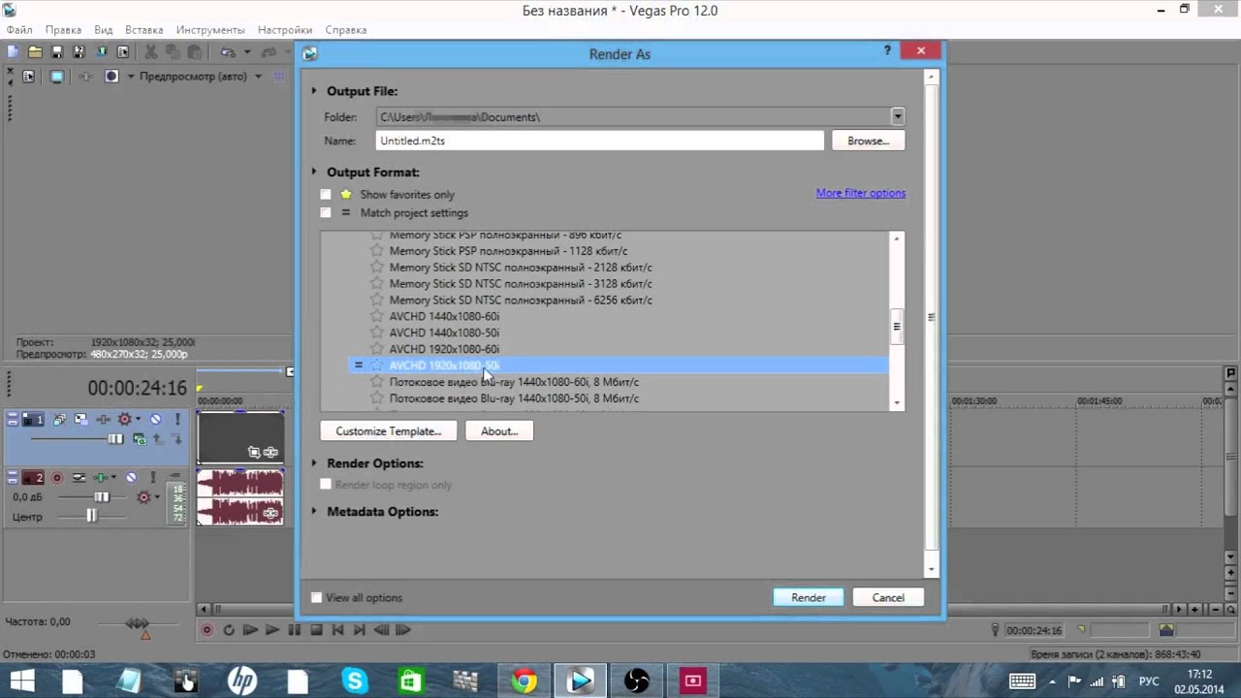Click the Play button in transport bar
Screen dimensions: 1241x698
pos(272,630)
